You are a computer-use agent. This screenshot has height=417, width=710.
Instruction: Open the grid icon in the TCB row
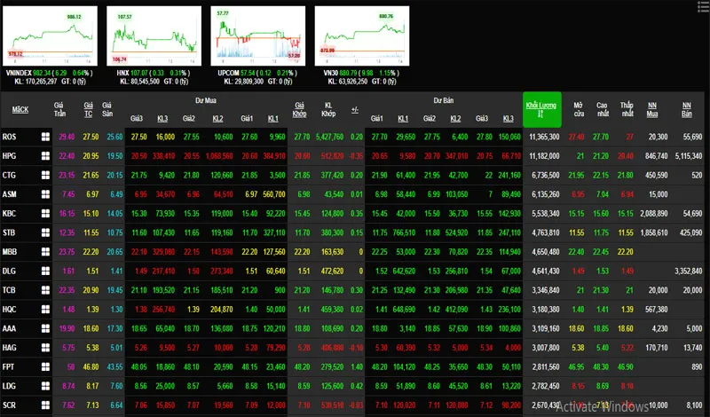[x=45, y=290]
